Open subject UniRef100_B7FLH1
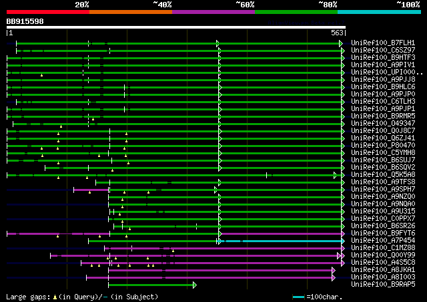This screenshot has width=427, height=302. [x=383, y=43]
